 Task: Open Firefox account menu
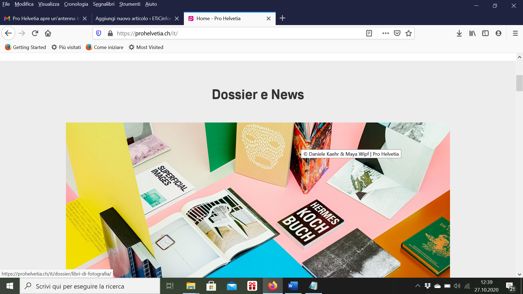click(498, 33)
